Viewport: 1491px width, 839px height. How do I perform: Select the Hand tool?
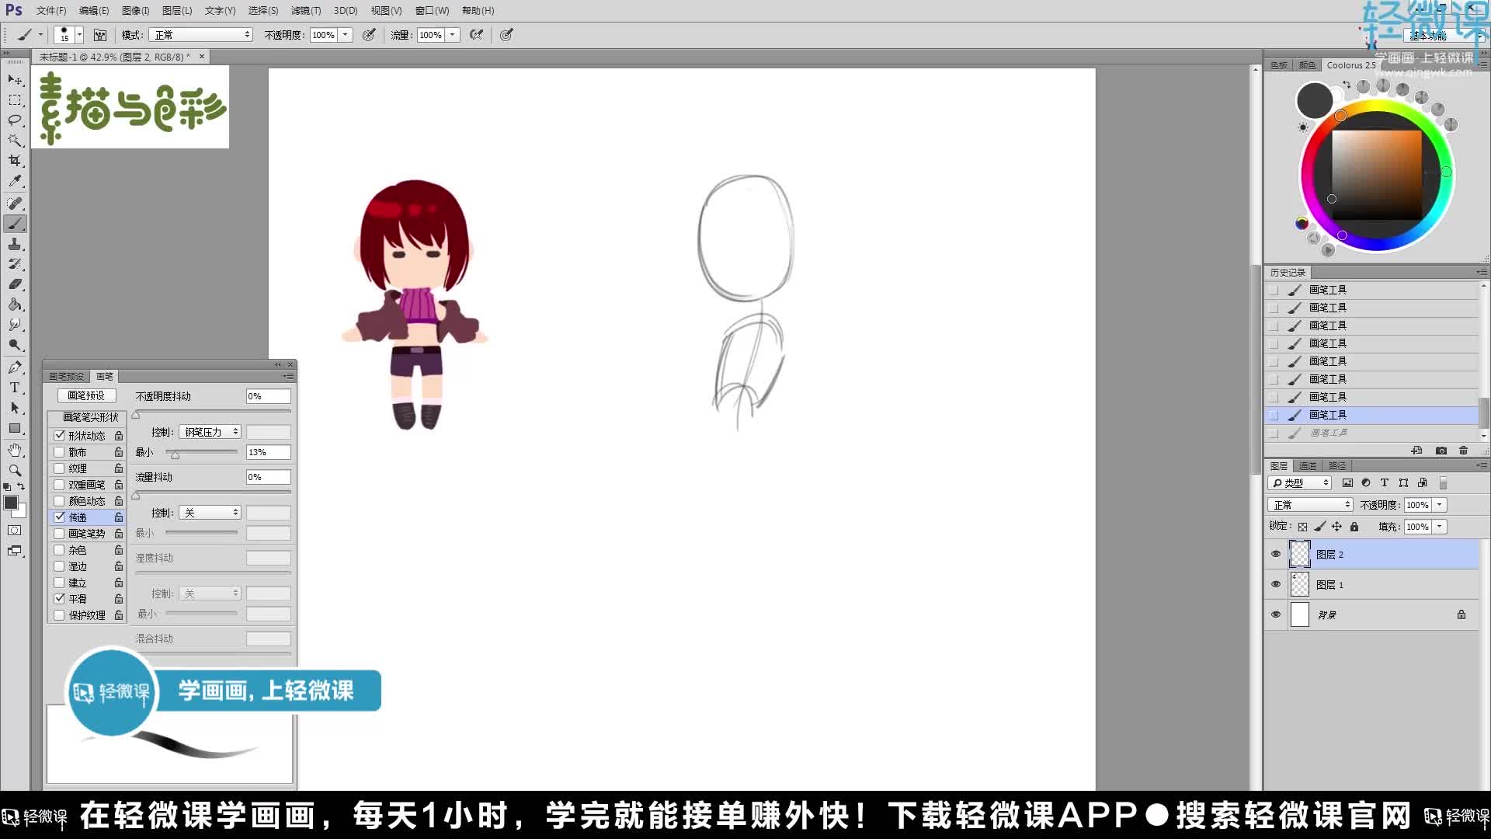pyautogui.click(x=15, y=449)
